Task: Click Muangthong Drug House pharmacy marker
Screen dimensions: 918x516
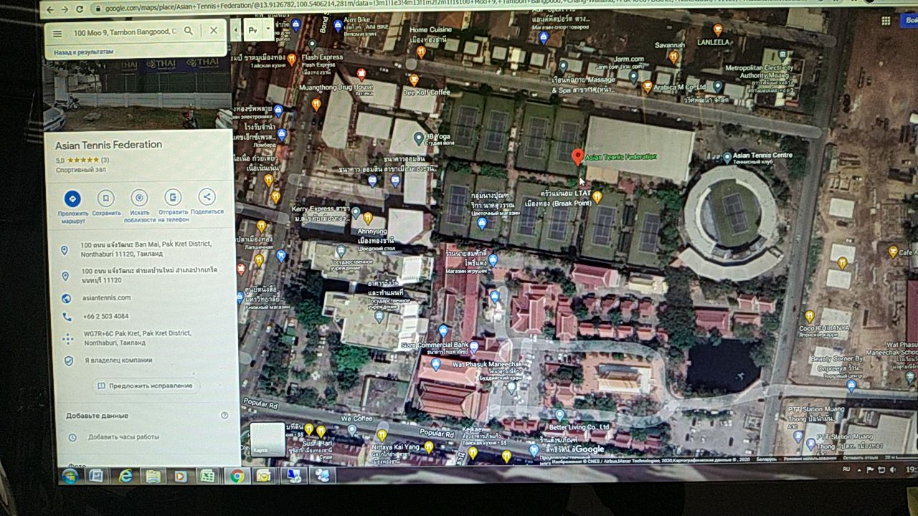Action: tap(361, 73)
